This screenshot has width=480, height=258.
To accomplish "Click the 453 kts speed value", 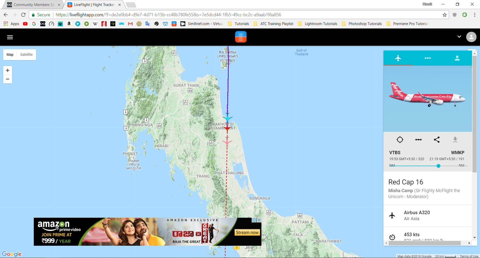I will [412, 234].
